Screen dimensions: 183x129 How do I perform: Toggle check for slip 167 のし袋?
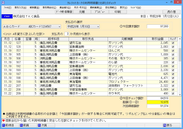point(173,63)
